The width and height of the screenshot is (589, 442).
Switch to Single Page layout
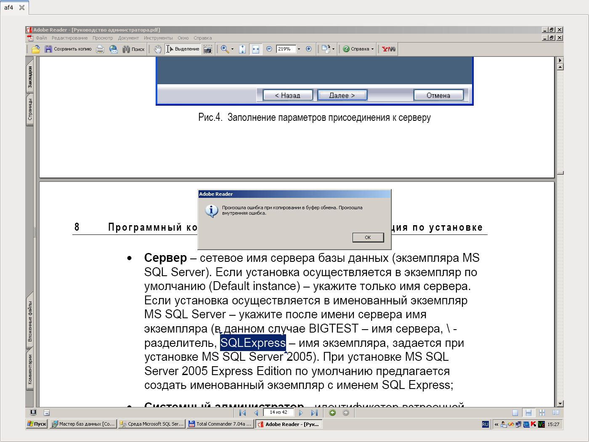point(515,413)
